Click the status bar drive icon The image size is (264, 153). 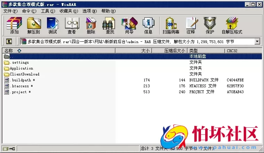click(x=6, y=148)
